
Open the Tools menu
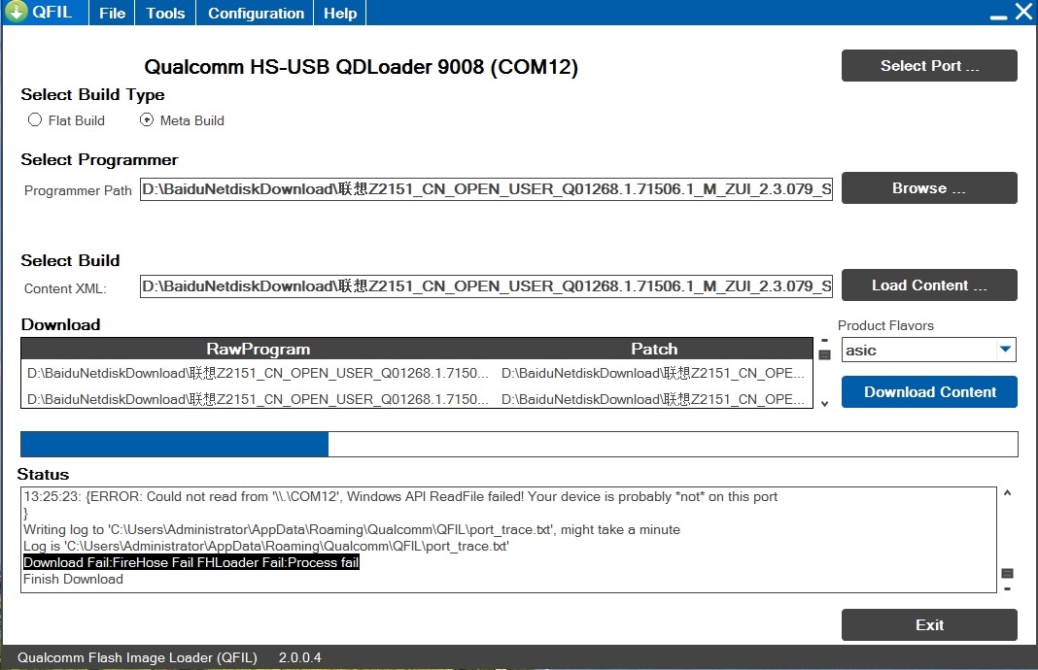click(x=165, y=13)
